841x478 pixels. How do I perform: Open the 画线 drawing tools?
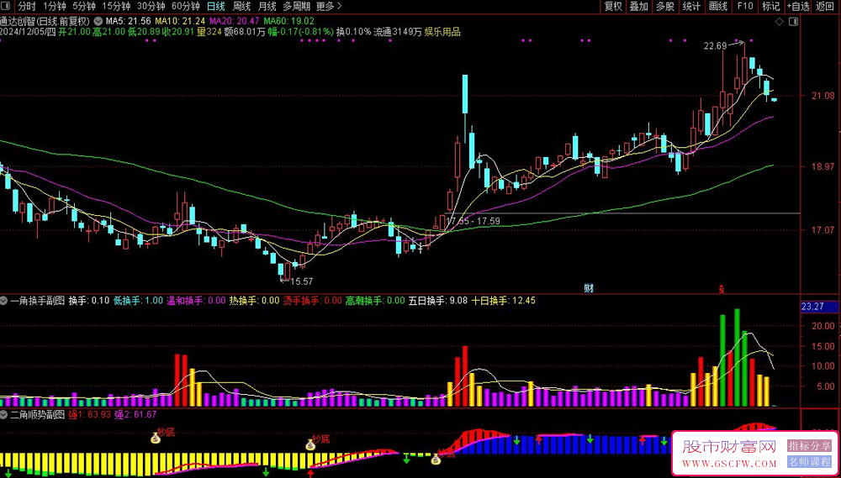tap(717, 7)
